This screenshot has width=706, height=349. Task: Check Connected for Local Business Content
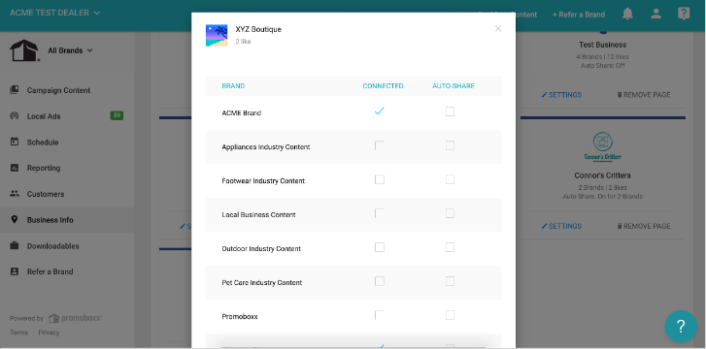click(x=380, y=213)
